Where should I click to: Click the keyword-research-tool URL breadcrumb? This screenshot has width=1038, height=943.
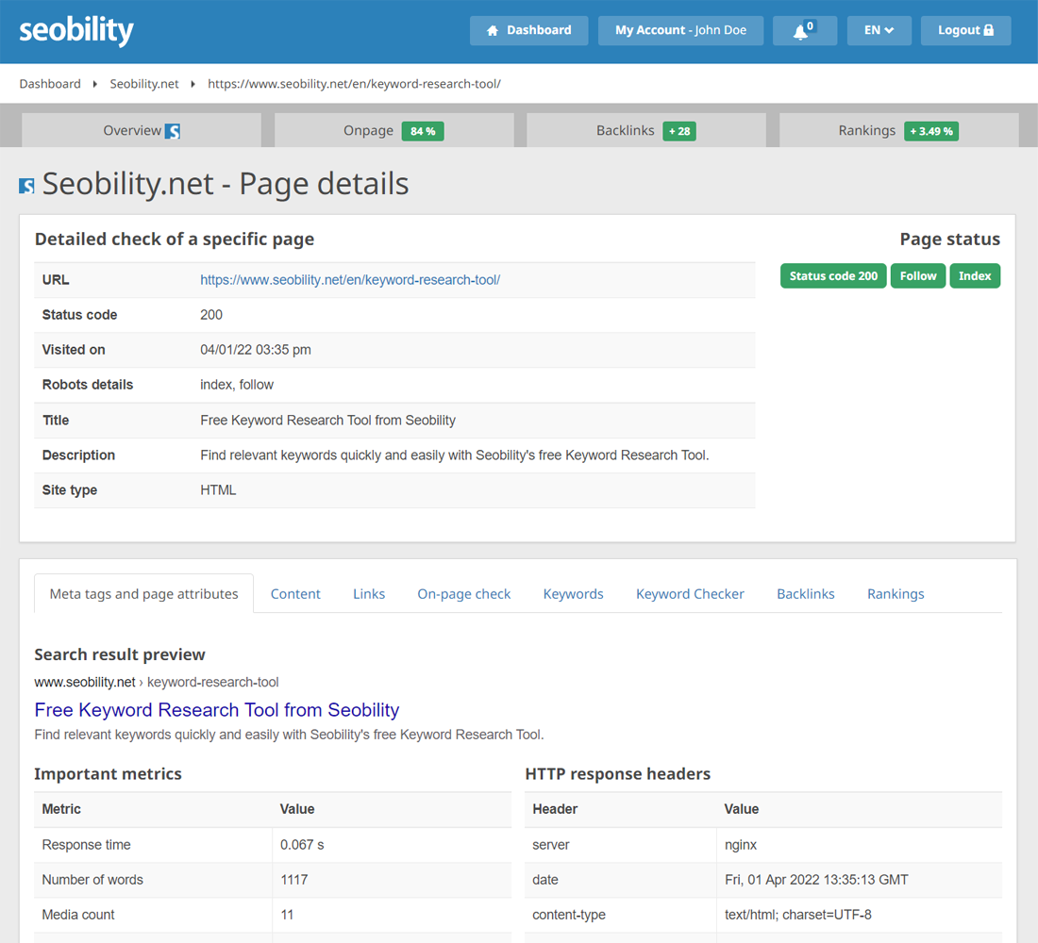pyautogui.click(x=354, y=84)
